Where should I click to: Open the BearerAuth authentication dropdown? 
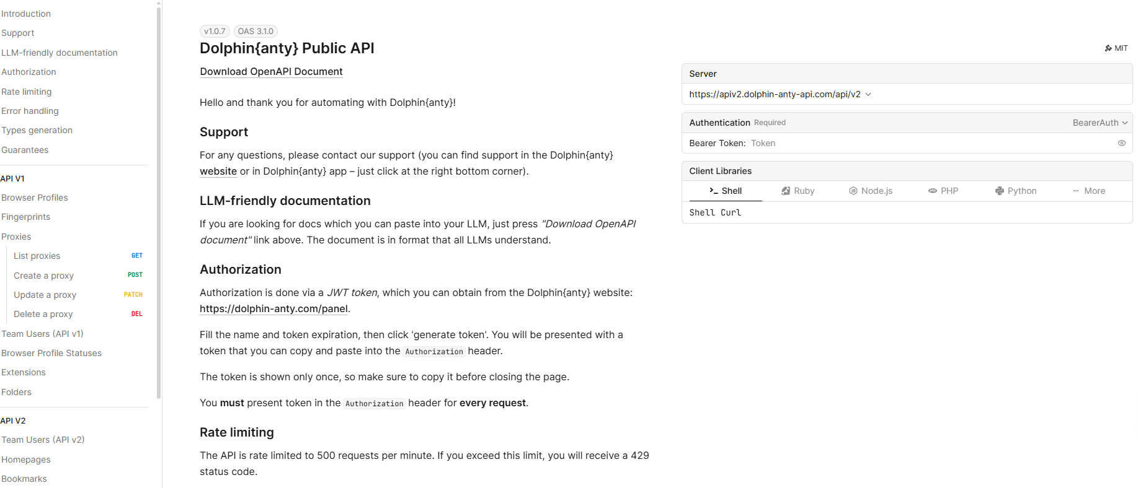(1100, 123)
